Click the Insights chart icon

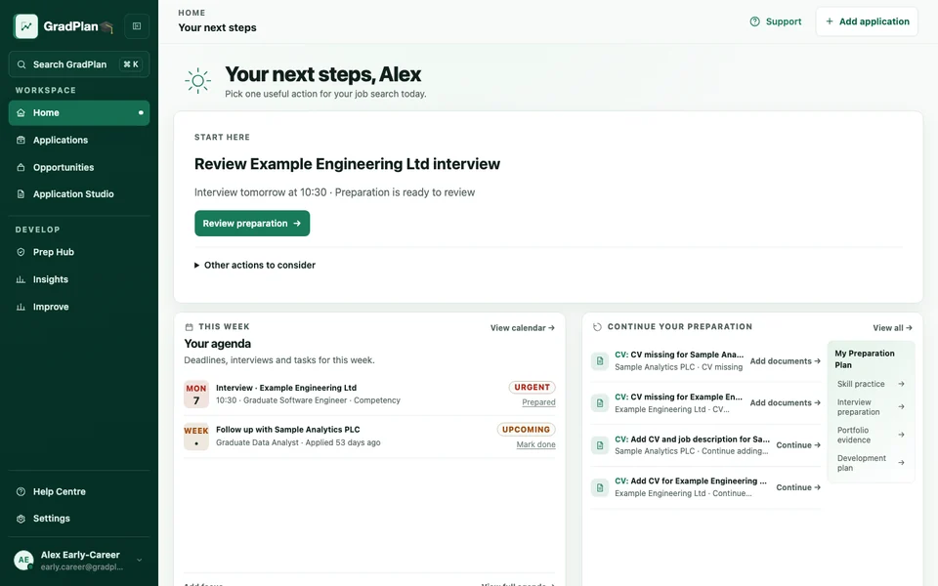click(x=21, y=280)
